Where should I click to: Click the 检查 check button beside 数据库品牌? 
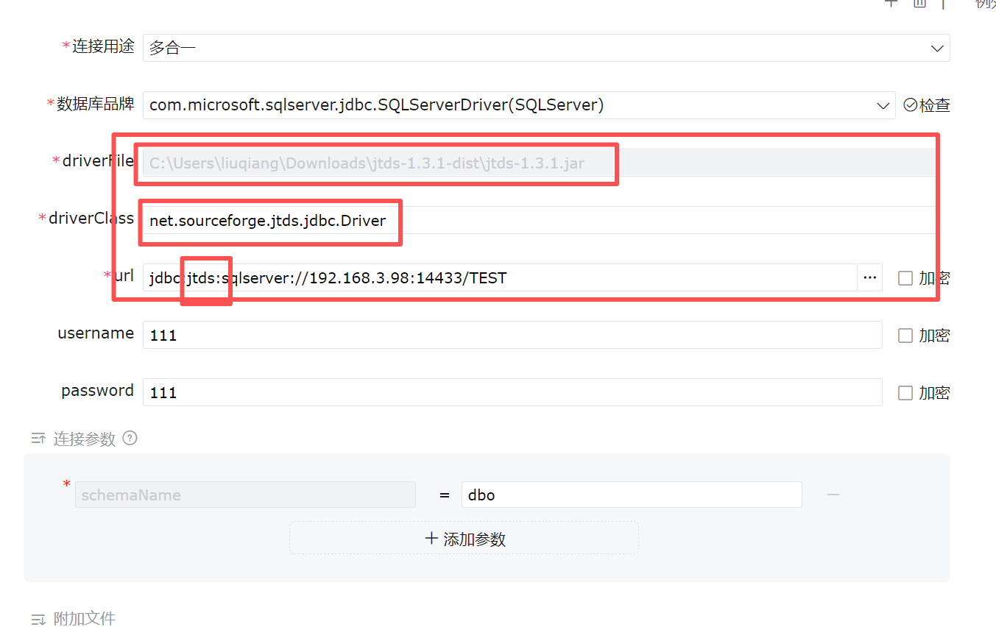[927, 106]
